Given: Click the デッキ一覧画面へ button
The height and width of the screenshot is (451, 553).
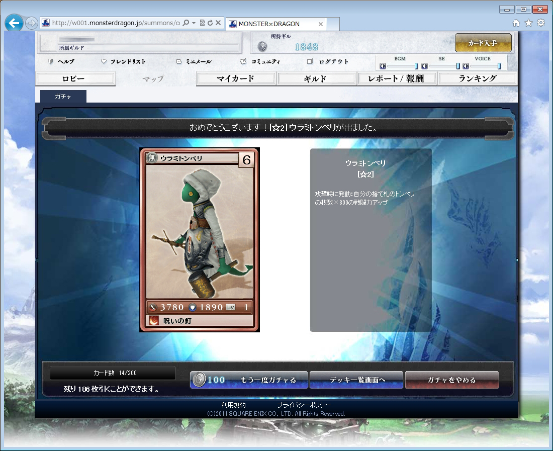Looking at the screenshot, I should [356, 380].
